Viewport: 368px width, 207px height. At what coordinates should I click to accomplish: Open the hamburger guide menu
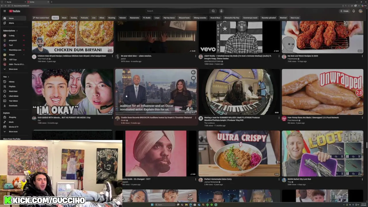click(x=5, y=11)
